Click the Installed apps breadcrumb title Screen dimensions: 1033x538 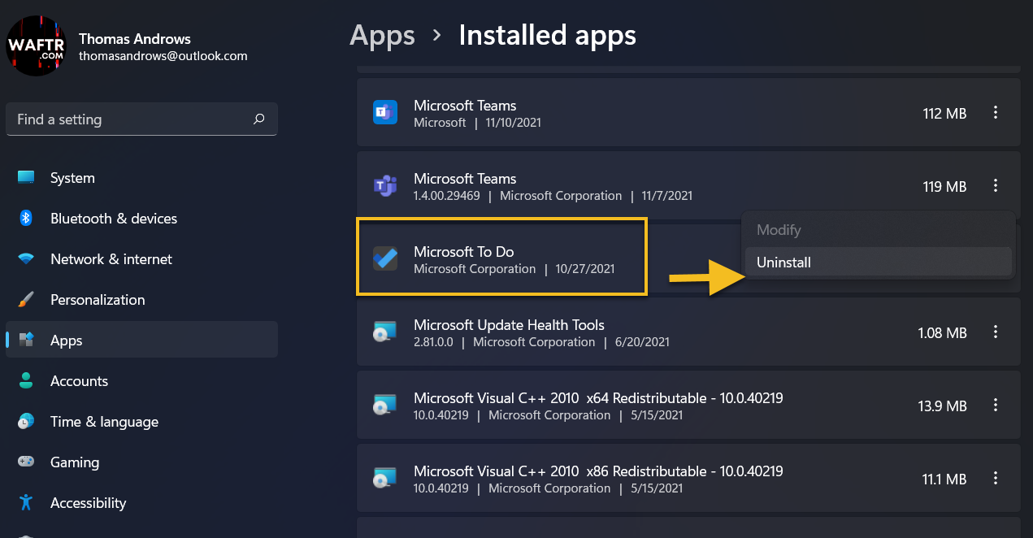click(x=547, y=35)
